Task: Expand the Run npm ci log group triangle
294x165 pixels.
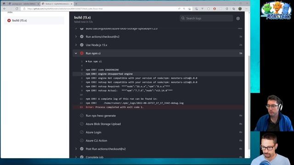Action: (x=86, y=61)
